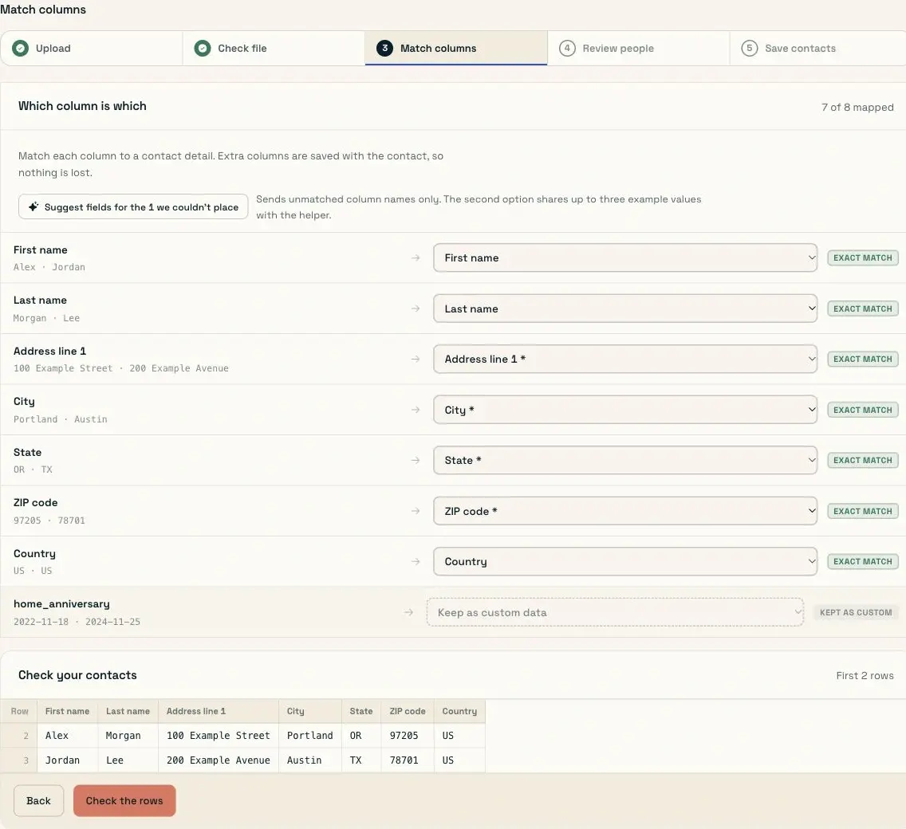906x829 pixels.
Task: Go back to the Upload step
Action: pos(91,49)
